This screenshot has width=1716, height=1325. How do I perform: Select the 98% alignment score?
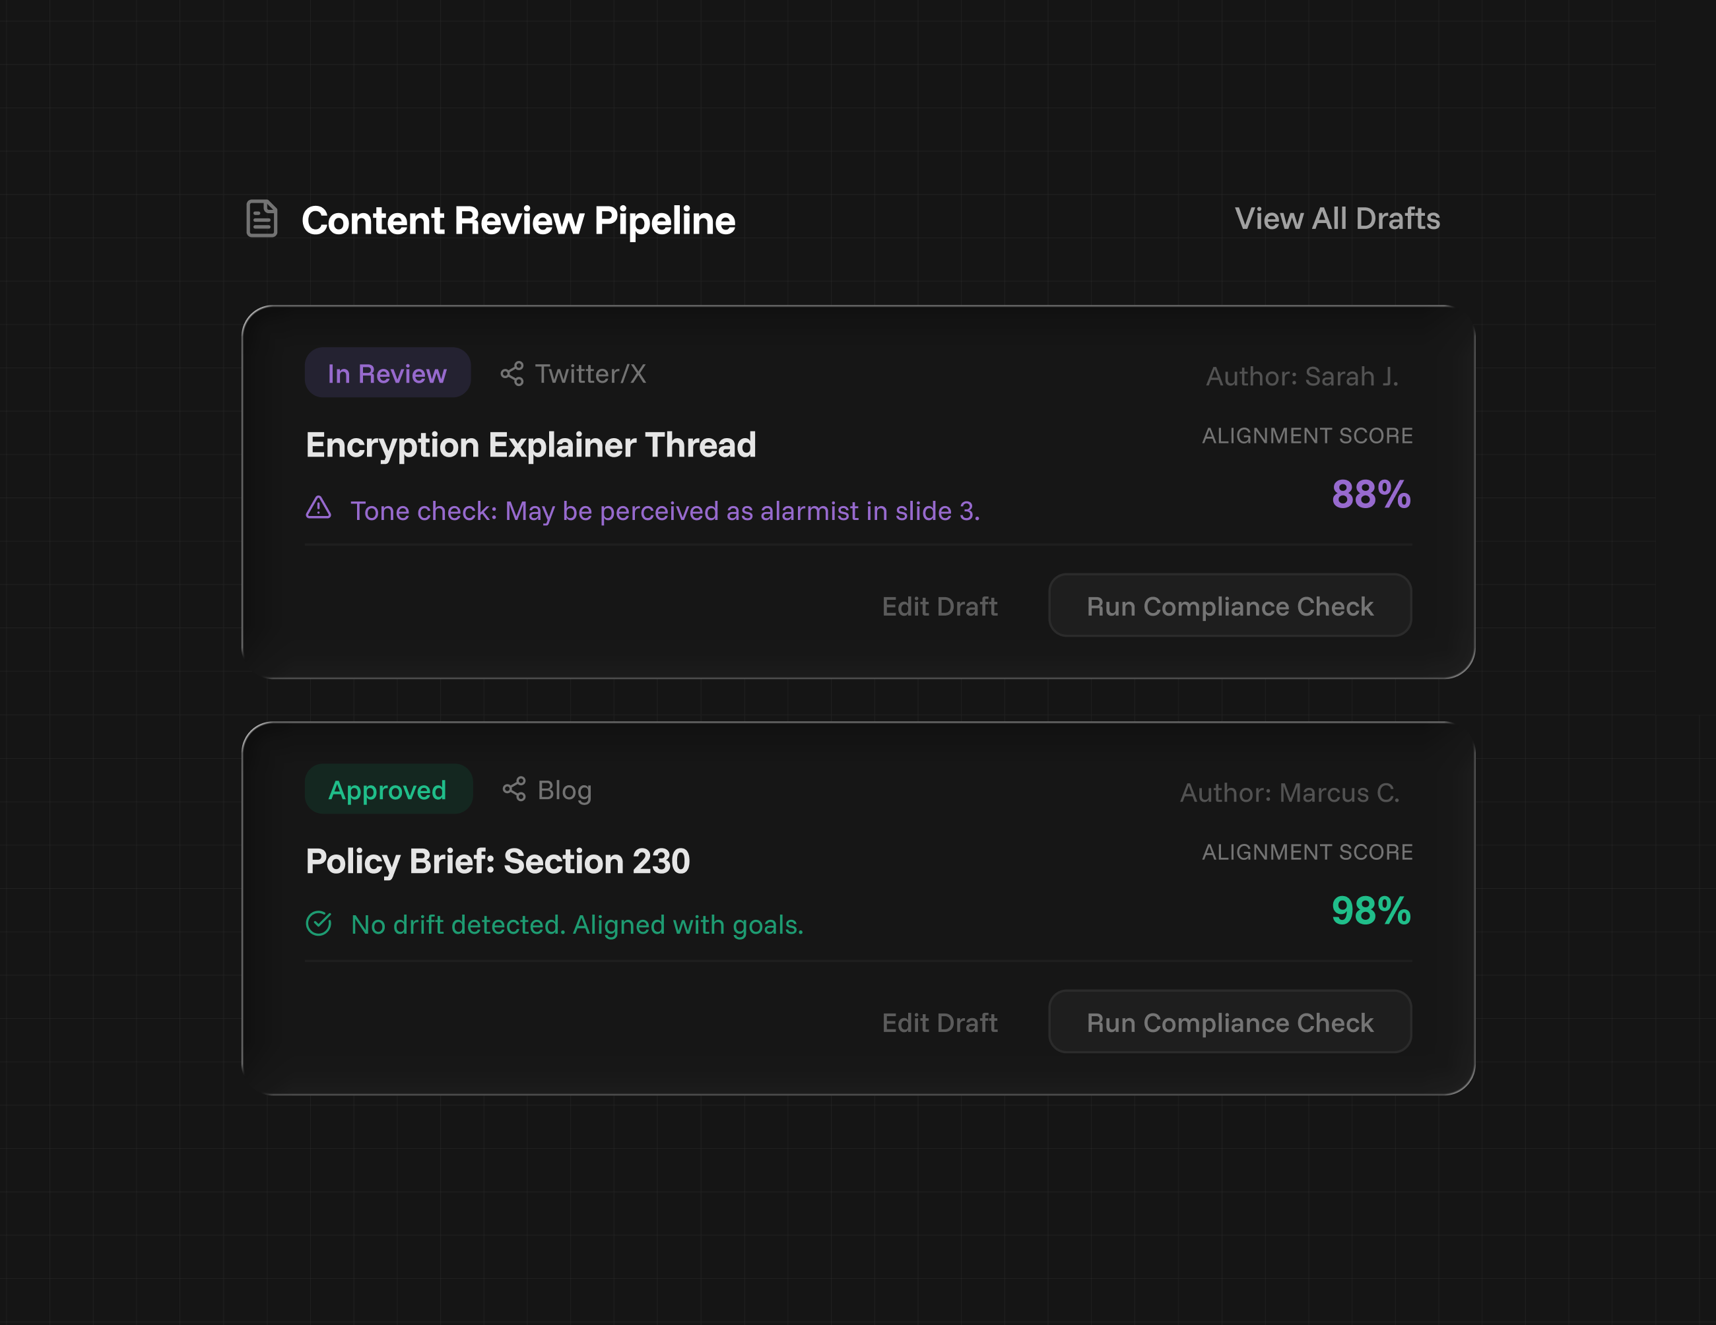1371,911
